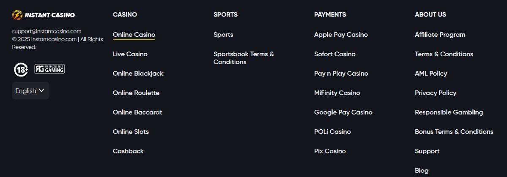The image size is (507, 177).
Task: Go to Live Casino
Action: tap(130, 54)
